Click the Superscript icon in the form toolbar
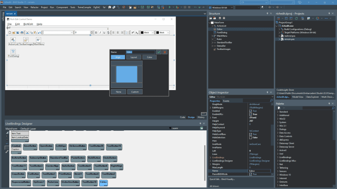Image resolution: width=337 pixels, height=189 pixels. click(133, 32)
